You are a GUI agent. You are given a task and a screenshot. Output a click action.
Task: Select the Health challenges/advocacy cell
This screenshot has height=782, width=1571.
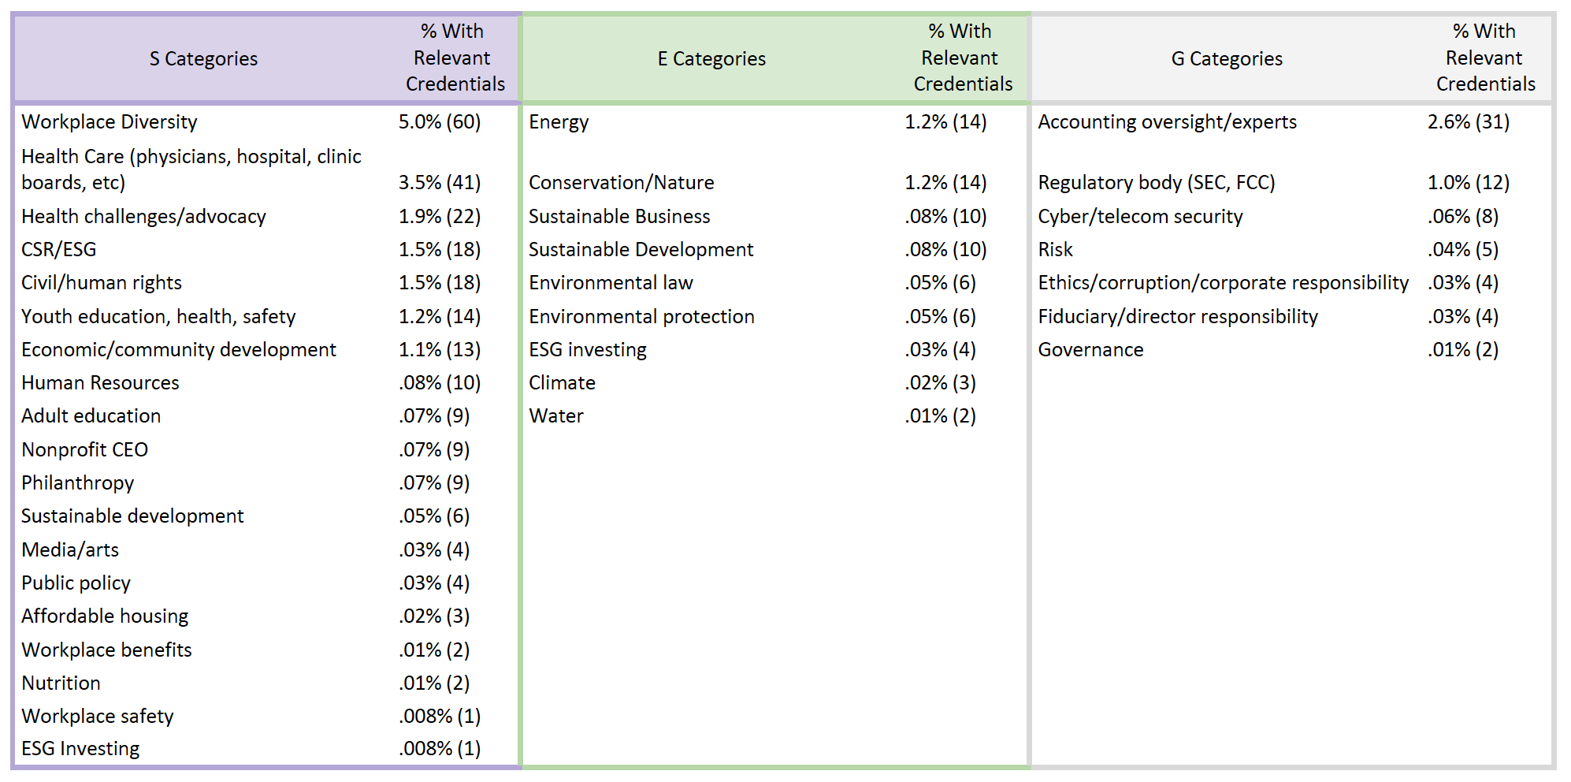point(143,217)
